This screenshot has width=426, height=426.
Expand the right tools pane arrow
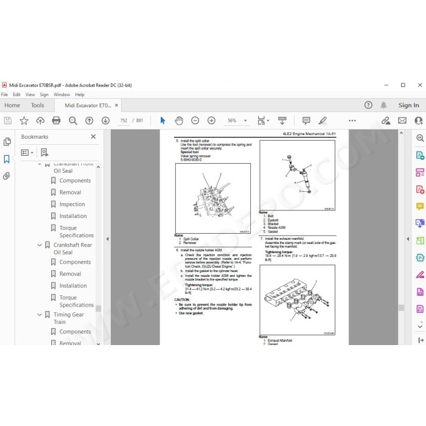click(408, 239)
